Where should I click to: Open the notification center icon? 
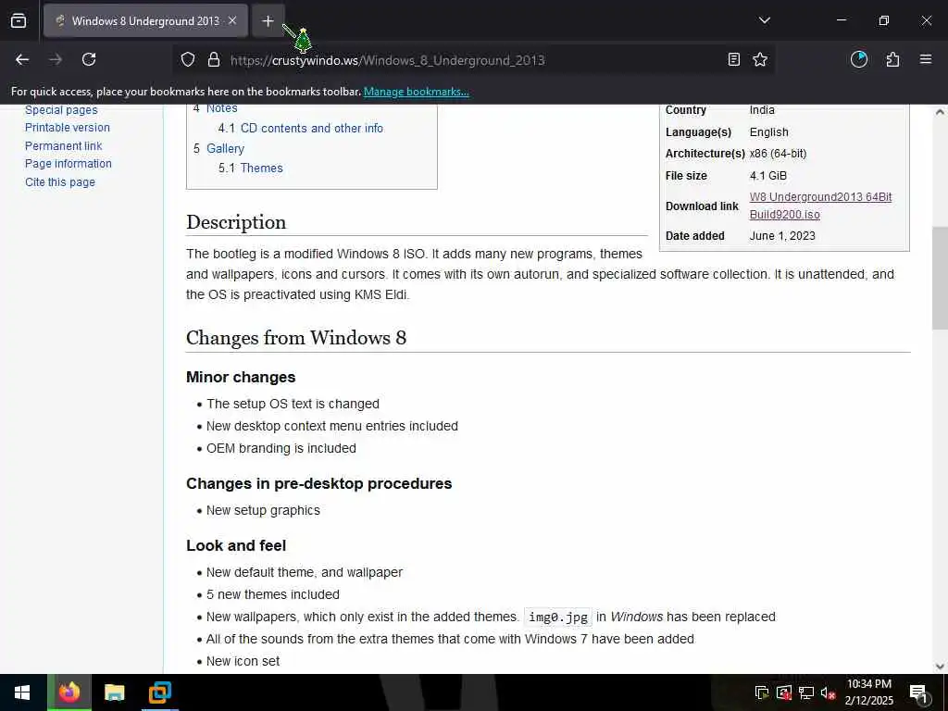(x=918, y=692)
